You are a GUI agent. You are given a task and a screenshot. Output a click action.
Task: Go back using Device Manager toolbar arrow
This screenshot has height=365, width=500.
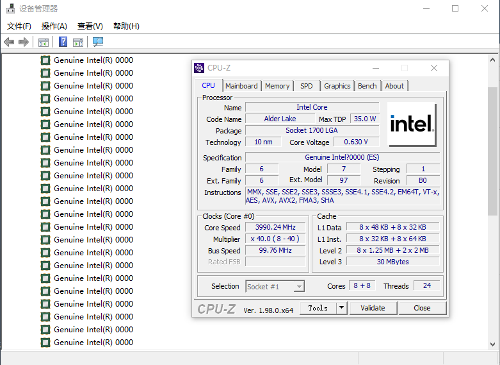9,42
